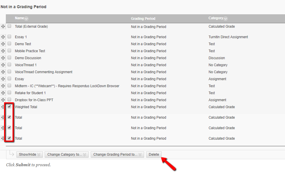
Task: Open Change Grading Period to... menu
Action: (117, 155)
